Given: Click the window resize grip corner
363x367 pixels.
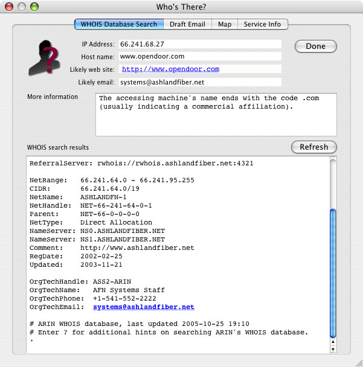Looking at the screenshot, I should (359, 363).
